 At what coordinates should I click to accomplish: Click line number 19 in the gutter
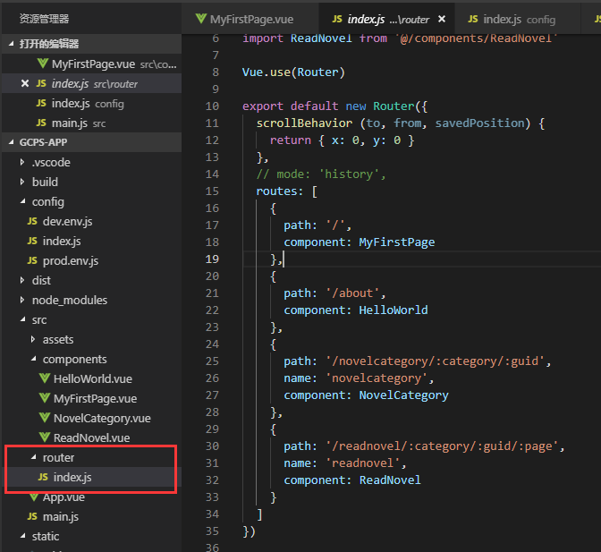coord(212,259)
